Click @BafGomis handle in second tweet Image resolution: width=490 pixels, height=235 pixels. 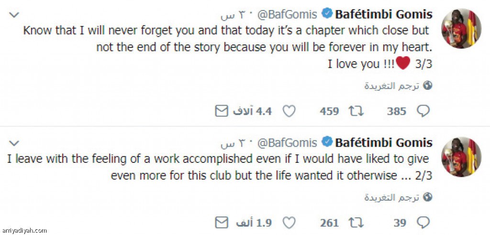click(x=288, y=142)
